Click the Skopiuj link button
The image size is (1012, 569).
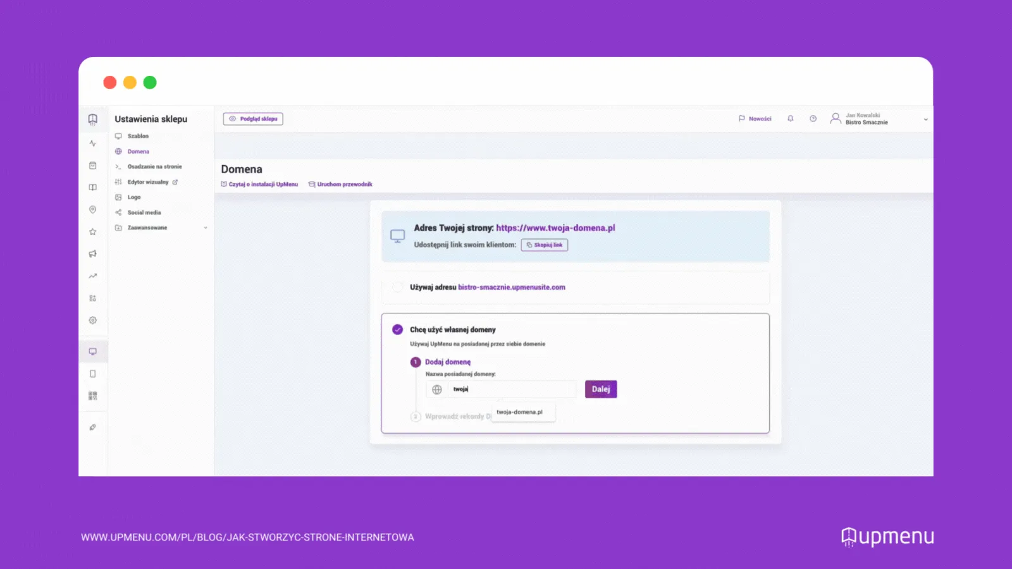click(545, 245)
